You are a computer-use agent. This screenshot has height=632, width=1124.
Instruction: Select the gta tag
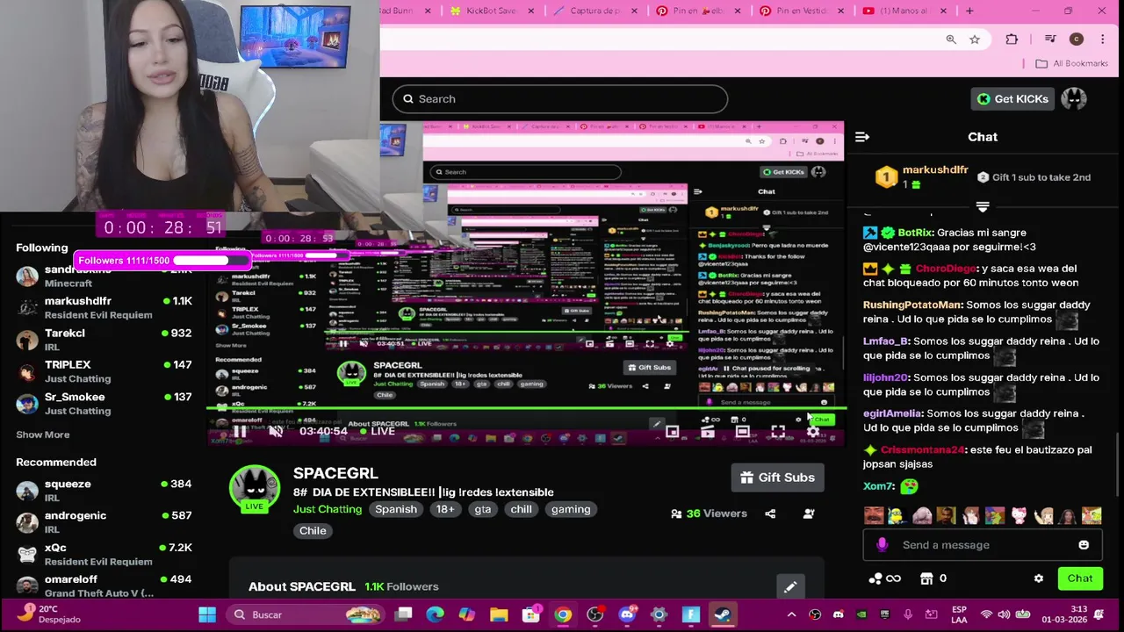[483, 509]
